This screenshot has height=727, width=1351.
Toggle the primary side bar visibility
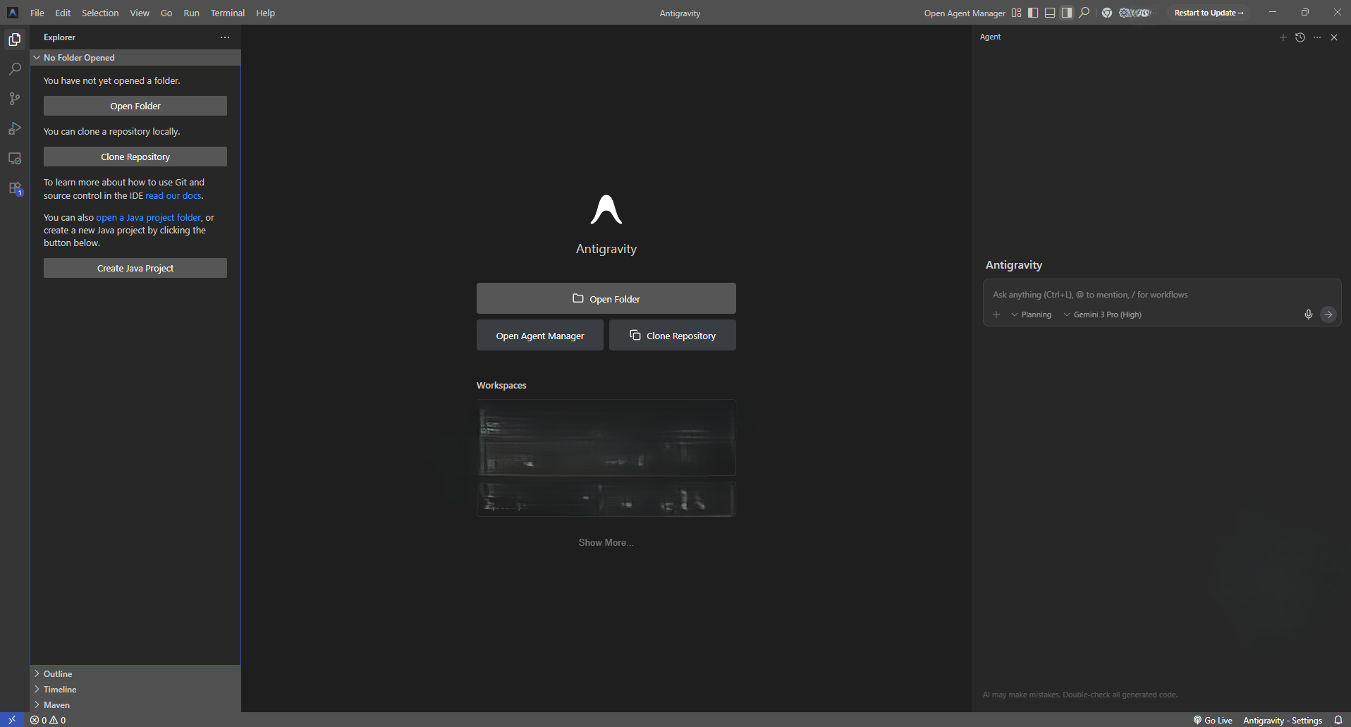pos(1033,13)
